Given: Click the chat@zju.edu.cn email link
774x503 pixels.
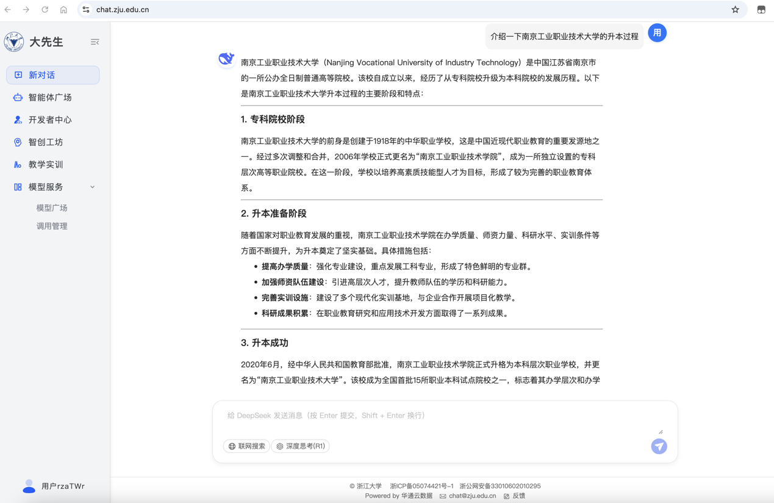Looking at the screenshot, I should pos(468,496).
